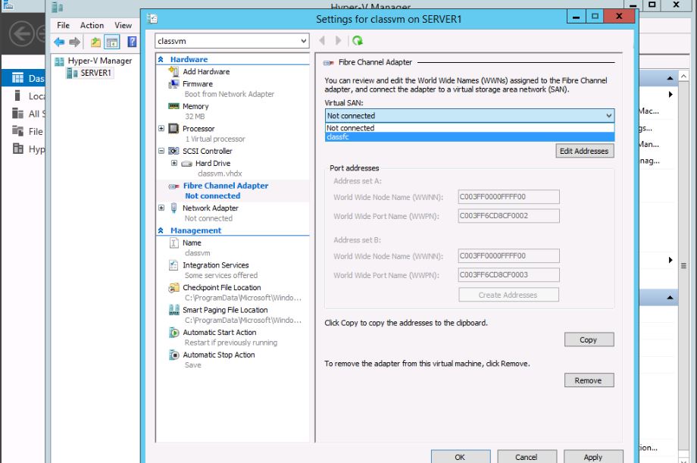Viewport: 697px width, 463px height.
Task: Open the View menu
Action: tap(123, 25)
